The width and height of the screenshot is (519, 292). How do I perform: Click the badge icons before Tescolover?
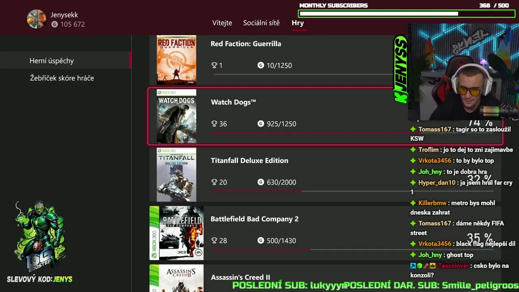click(423, 266)
